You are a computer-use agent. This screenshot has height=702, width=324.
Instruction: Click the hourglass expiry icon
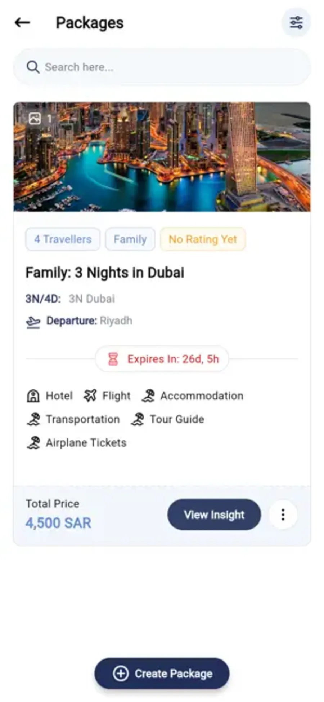(113, 359)
